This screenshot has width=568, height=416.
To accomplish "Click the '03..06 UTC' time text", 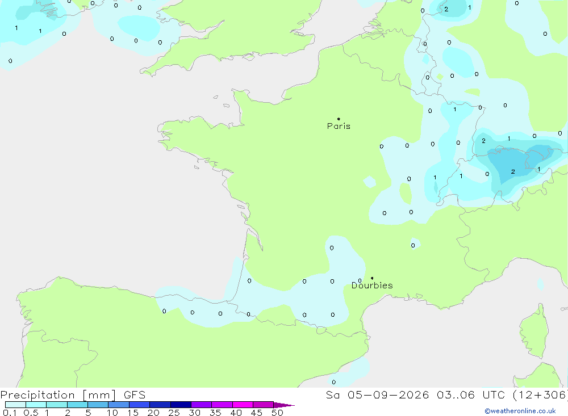I will point(470,395).
